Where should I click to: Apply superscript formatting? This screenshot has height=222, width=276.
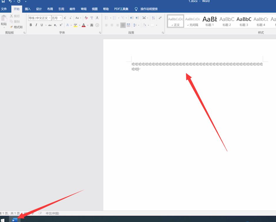(x=61, y=25)
